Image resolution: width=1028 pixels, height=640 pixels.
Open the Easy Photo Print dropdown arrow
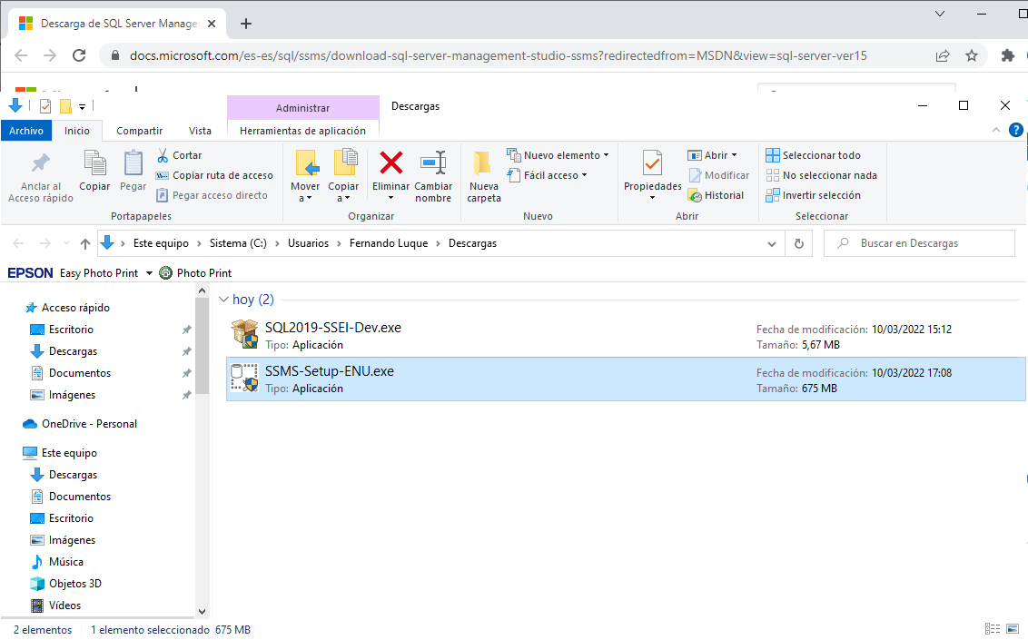coord(150,273)
